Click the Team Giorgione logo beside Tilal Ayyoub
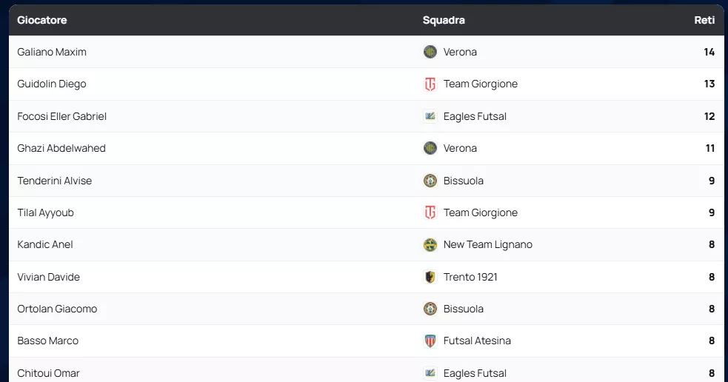 (x=430, y=213)
